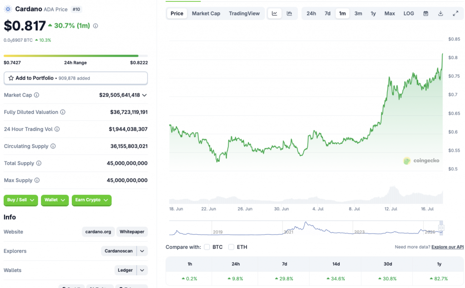Click the 34.6% 14d change value
Screen dimensions: 465x288
336,278
